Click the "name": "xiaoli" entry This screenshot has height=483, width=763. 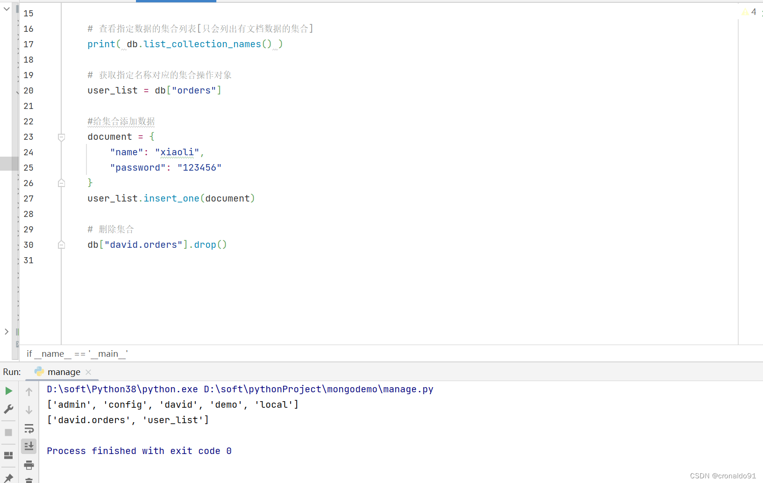[157, 152]
